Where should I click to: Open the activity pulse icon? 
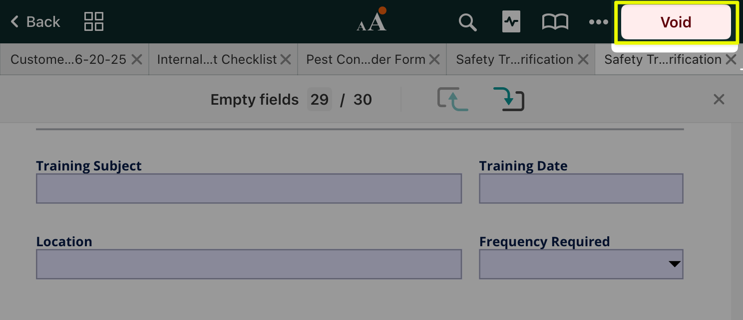[511, 22]
